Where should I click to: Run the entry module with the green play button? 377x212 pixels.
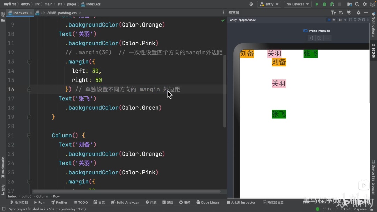tap(317, 4)
